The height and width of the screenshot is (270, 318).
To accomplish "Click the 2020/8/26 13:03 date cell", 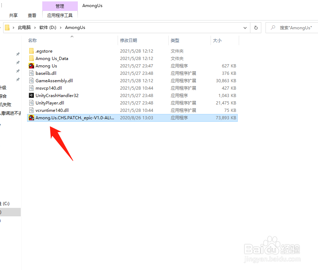I will [137, 118].
